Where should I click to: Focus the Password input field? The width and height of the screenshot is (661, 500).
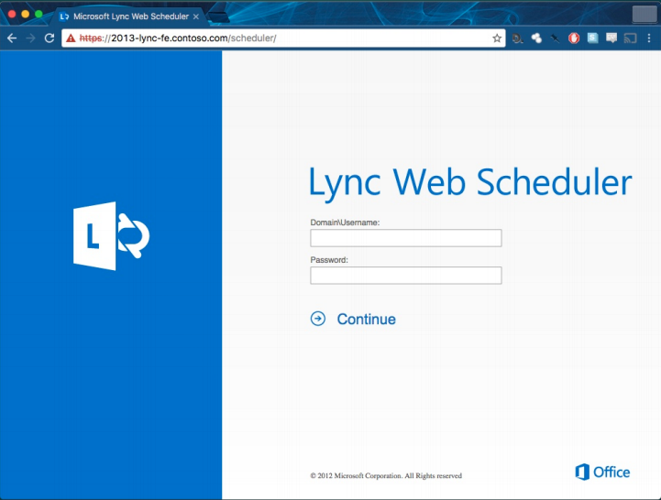point(406,276)
